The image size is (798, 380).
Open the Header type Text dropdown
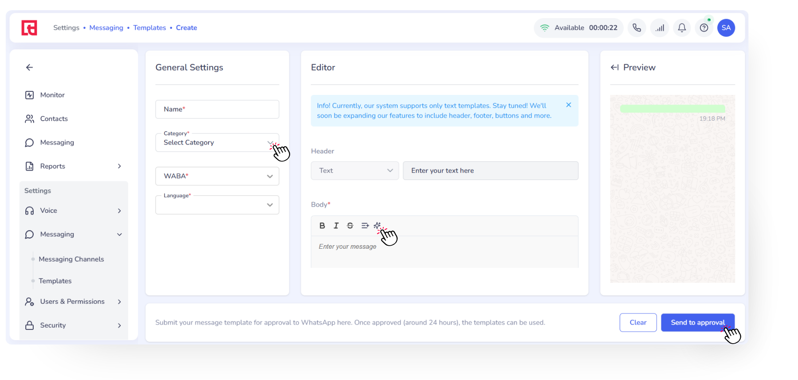coord(355,171)
